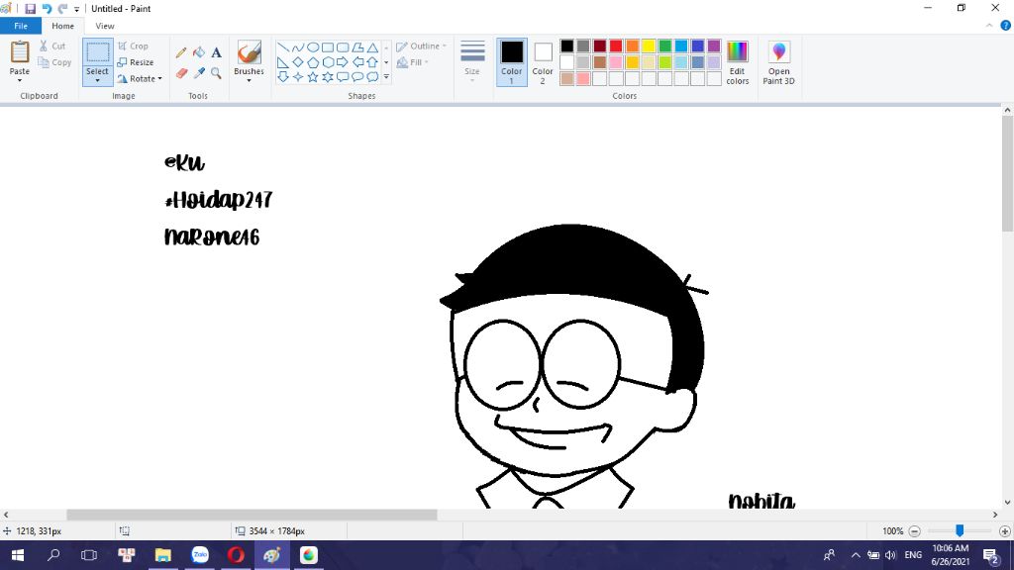Open the Select options dropdown arrow
This screenshot has width=1014, height=570.
coord(98,81)
